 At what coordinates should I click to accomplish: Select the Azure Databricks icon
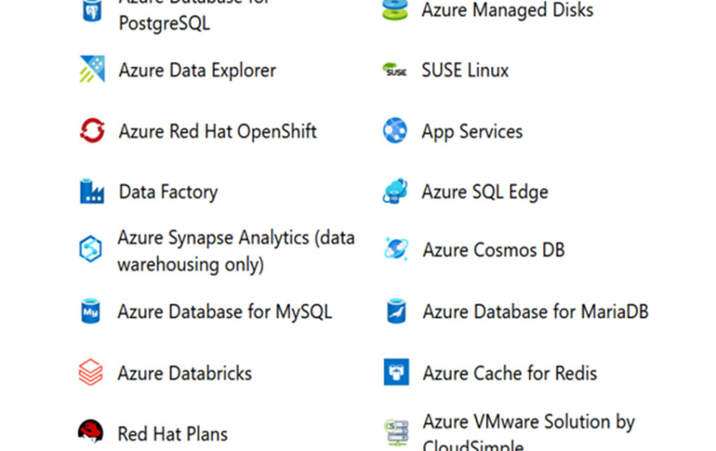click(x=90, y=372)
